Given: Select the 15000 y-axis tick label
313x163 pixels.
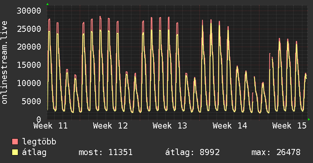Looking at the screenshot, I should (29, 65).
